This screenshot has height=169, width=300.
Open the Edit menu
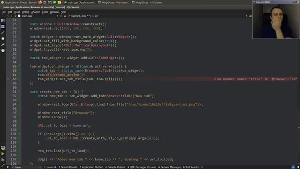point(10,12)
